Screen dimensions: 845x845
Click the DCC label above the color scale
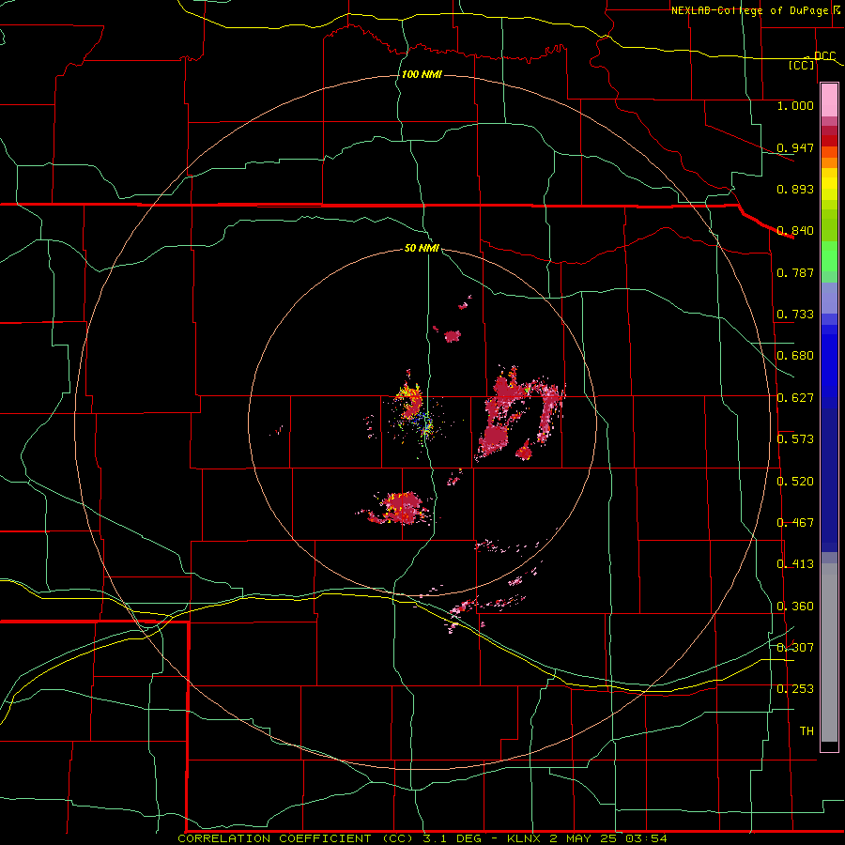pos(824,55)
